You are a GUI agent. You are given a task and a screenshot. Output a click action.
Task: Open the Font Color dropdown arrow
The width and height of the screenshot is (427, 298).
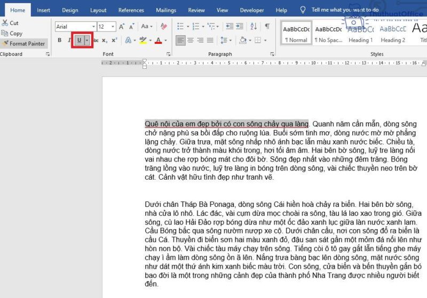coord(165,41)
